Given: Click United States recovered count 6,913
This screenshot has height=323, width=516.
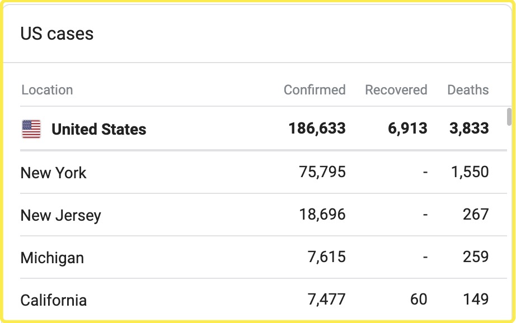Looking at the screenshot, I should (407, 129).
